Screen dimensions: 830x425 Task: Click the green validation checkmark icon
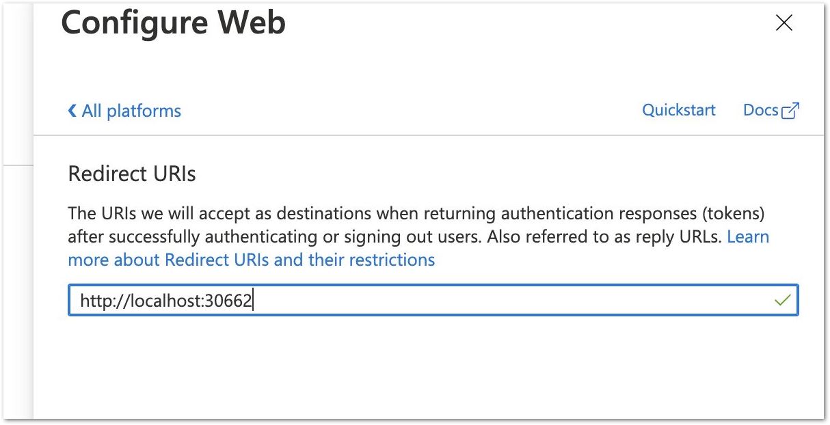[x=783, y=300]
